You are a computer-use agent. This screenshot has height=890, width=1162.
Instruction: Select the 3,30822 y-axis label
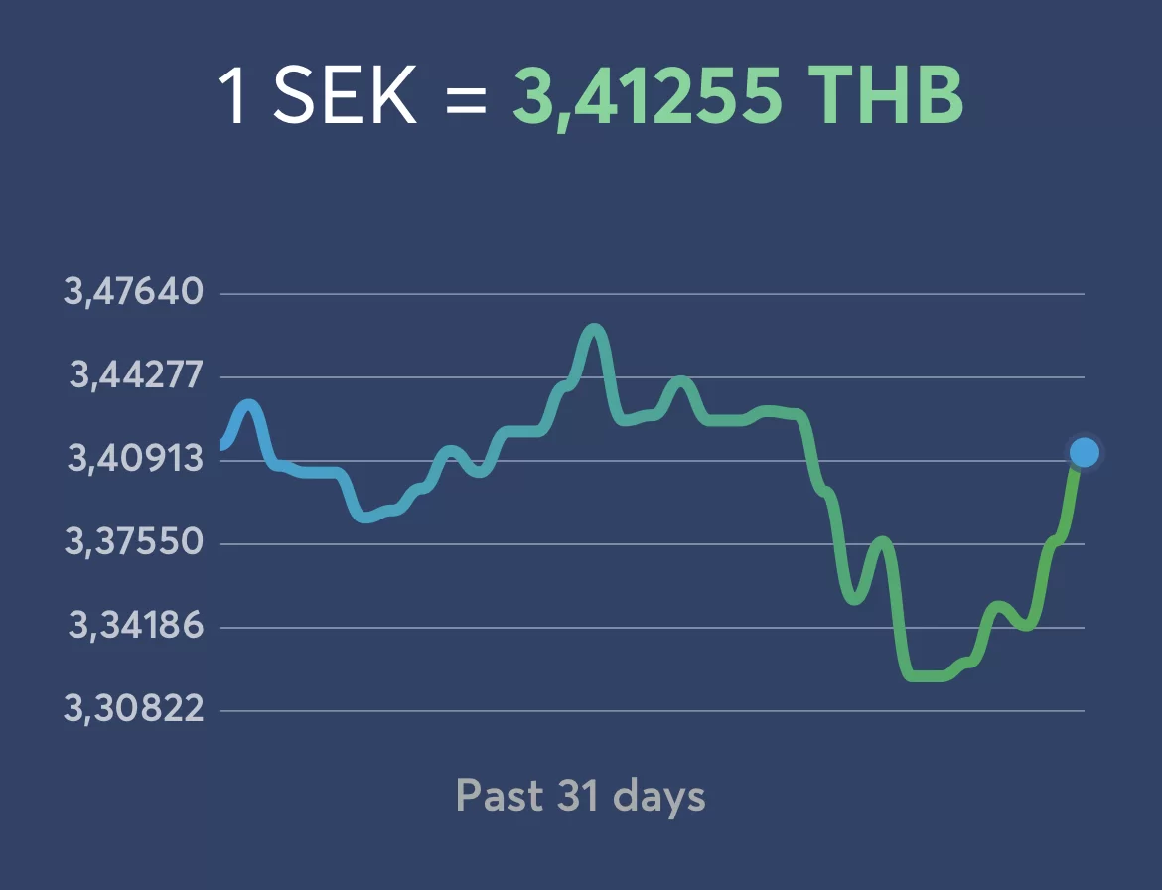[x=133, y=710]
